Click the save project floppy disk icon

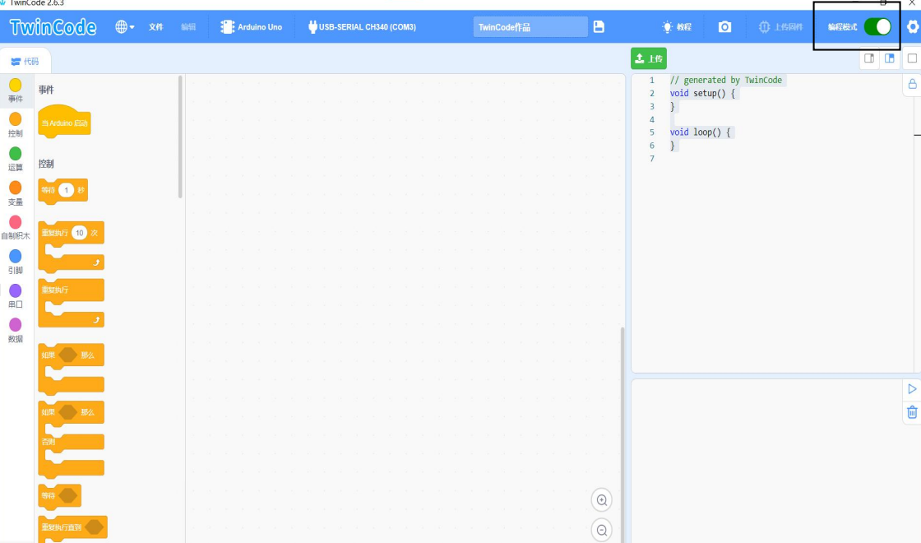pyautogui.click(x=599, y=27)
